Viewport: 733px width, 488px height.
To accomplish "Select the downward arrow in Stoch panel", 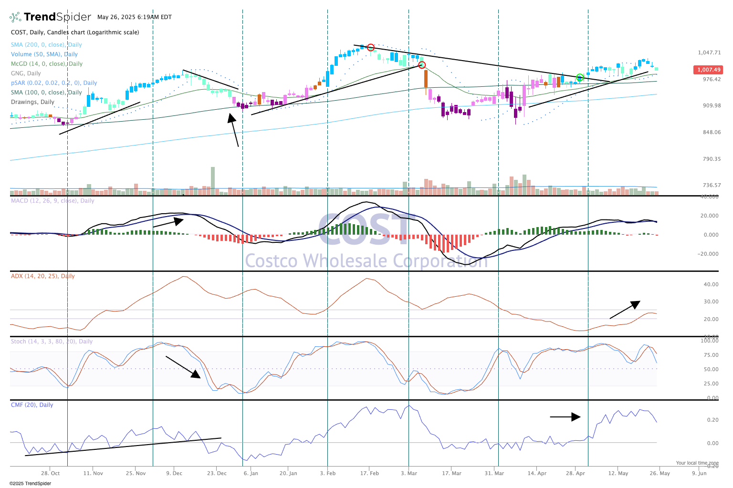I will [x=183, y=367].
